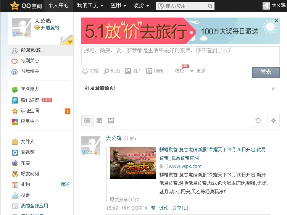Click the 开通黄钻 link

tap(47, 28)
